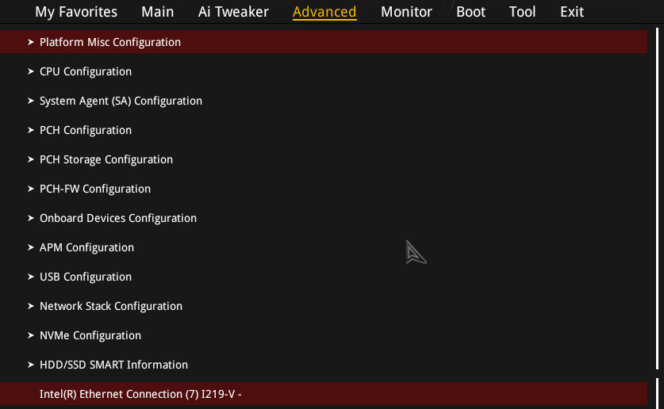Open APM Configuration settings
Viewport: 664px width, 409px height.
tap(324, 247)
